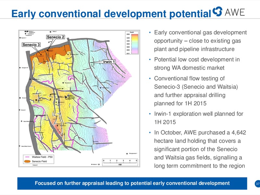This screenshot has width=260, height=195.
Task: Click the AWE company name text
Action: (x=235, y=12)
